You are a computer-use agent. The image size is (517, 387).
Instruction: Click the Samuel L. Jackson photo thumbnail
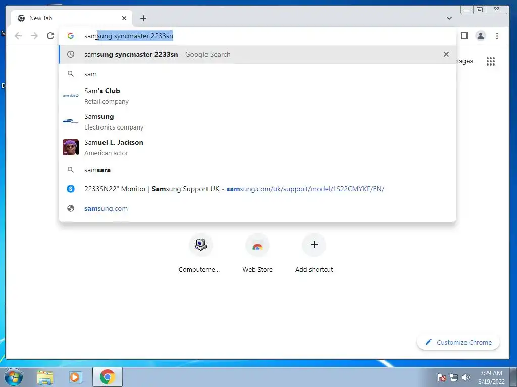click(71, 147)
